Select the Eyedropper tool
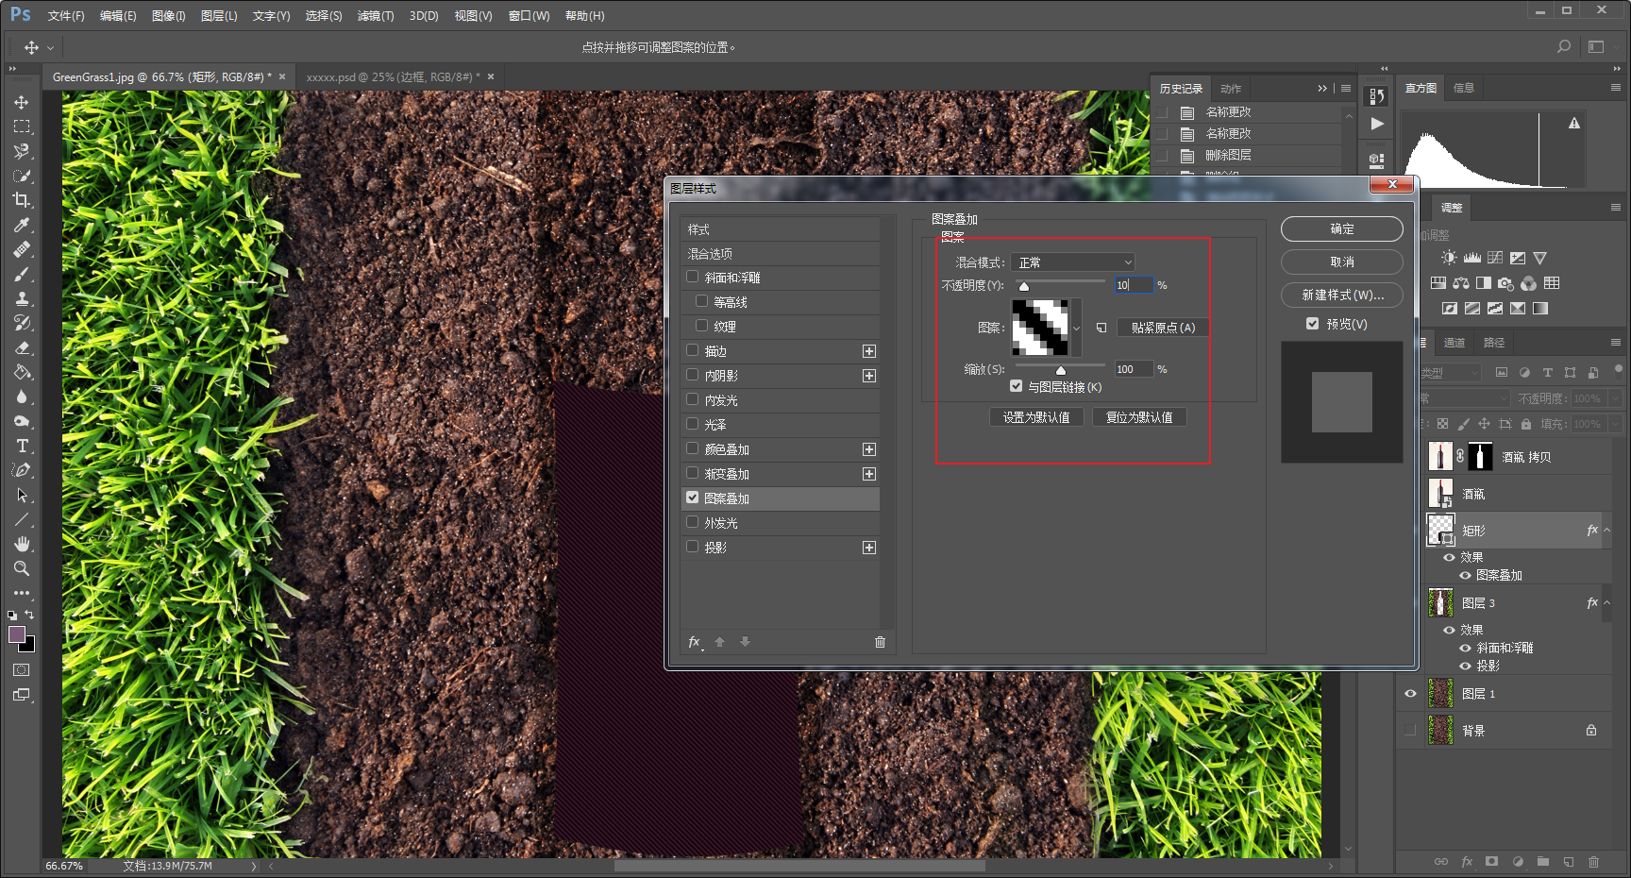The width and height of the screenshot is (1631, 878). pos(21,225)
